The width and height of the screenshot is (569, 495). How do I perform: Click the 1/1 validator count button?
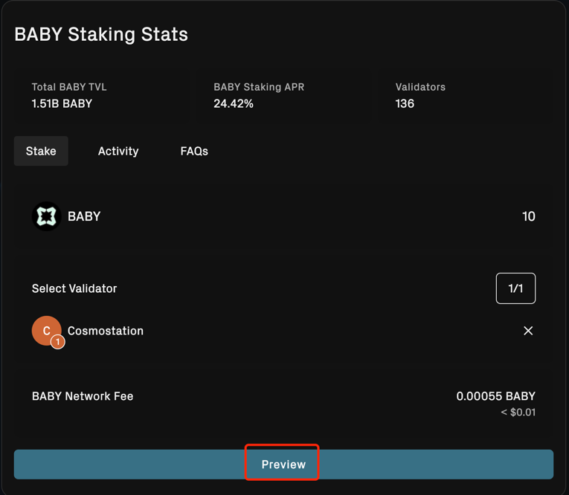(515, 288)
